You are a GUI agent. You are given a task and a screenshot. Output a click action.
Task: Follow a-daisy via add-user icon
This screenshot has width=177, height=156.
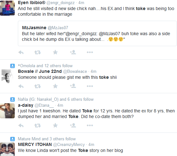(73, 125)
